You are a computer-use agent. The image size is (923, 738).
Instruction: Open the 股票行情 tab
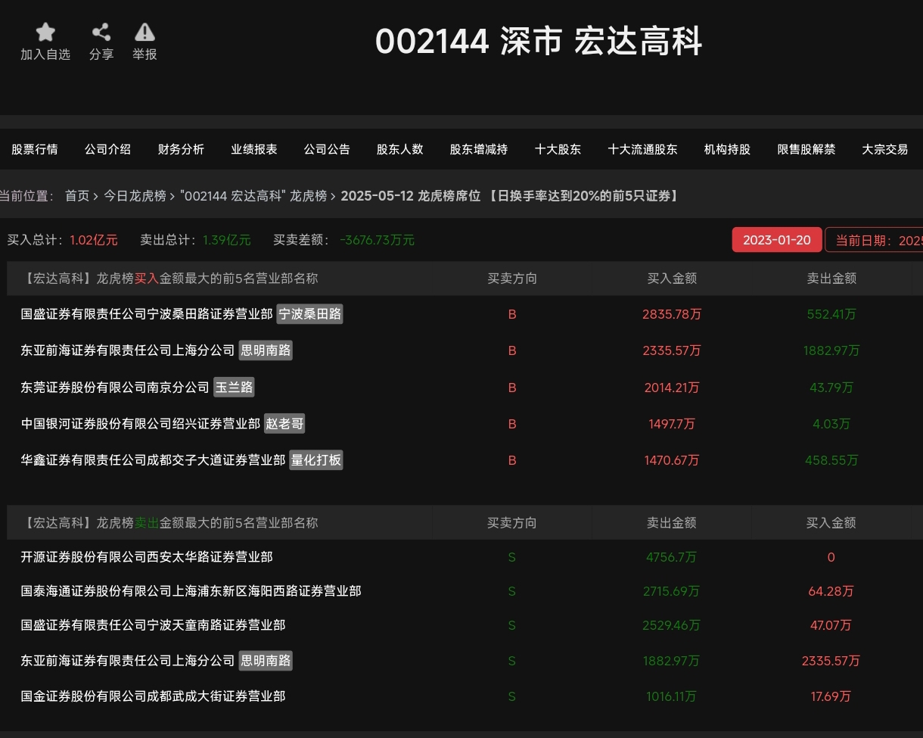pos(35,149)
